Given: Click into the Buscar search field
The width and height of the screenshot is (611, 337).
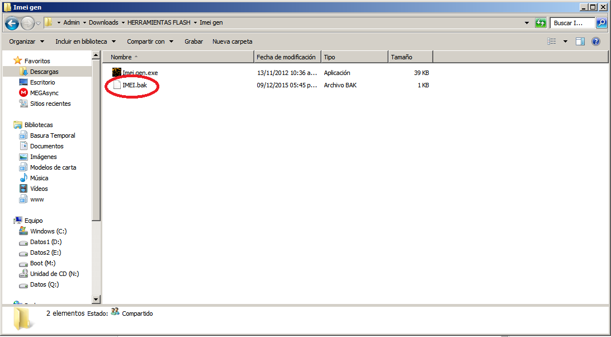Looking at the screenshot, I should [572, 22].
